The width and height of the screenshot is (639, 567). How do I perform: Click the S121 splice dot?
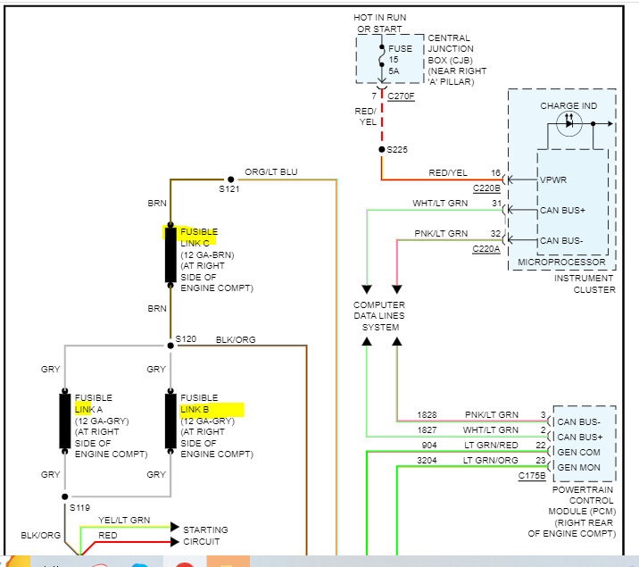(230, 179)
